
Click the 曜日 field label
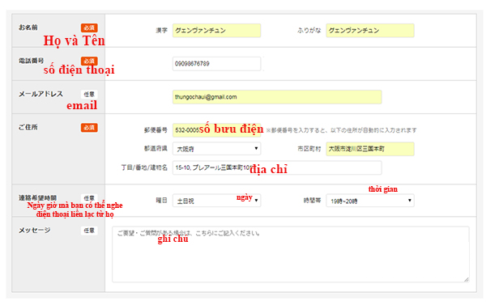161,201
